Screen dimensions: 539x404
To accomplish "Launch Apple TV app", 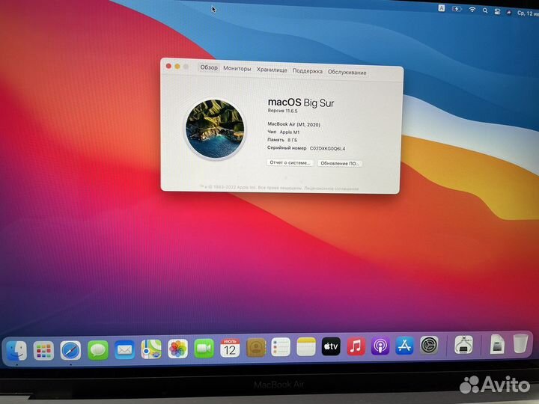I will [331, 346].
